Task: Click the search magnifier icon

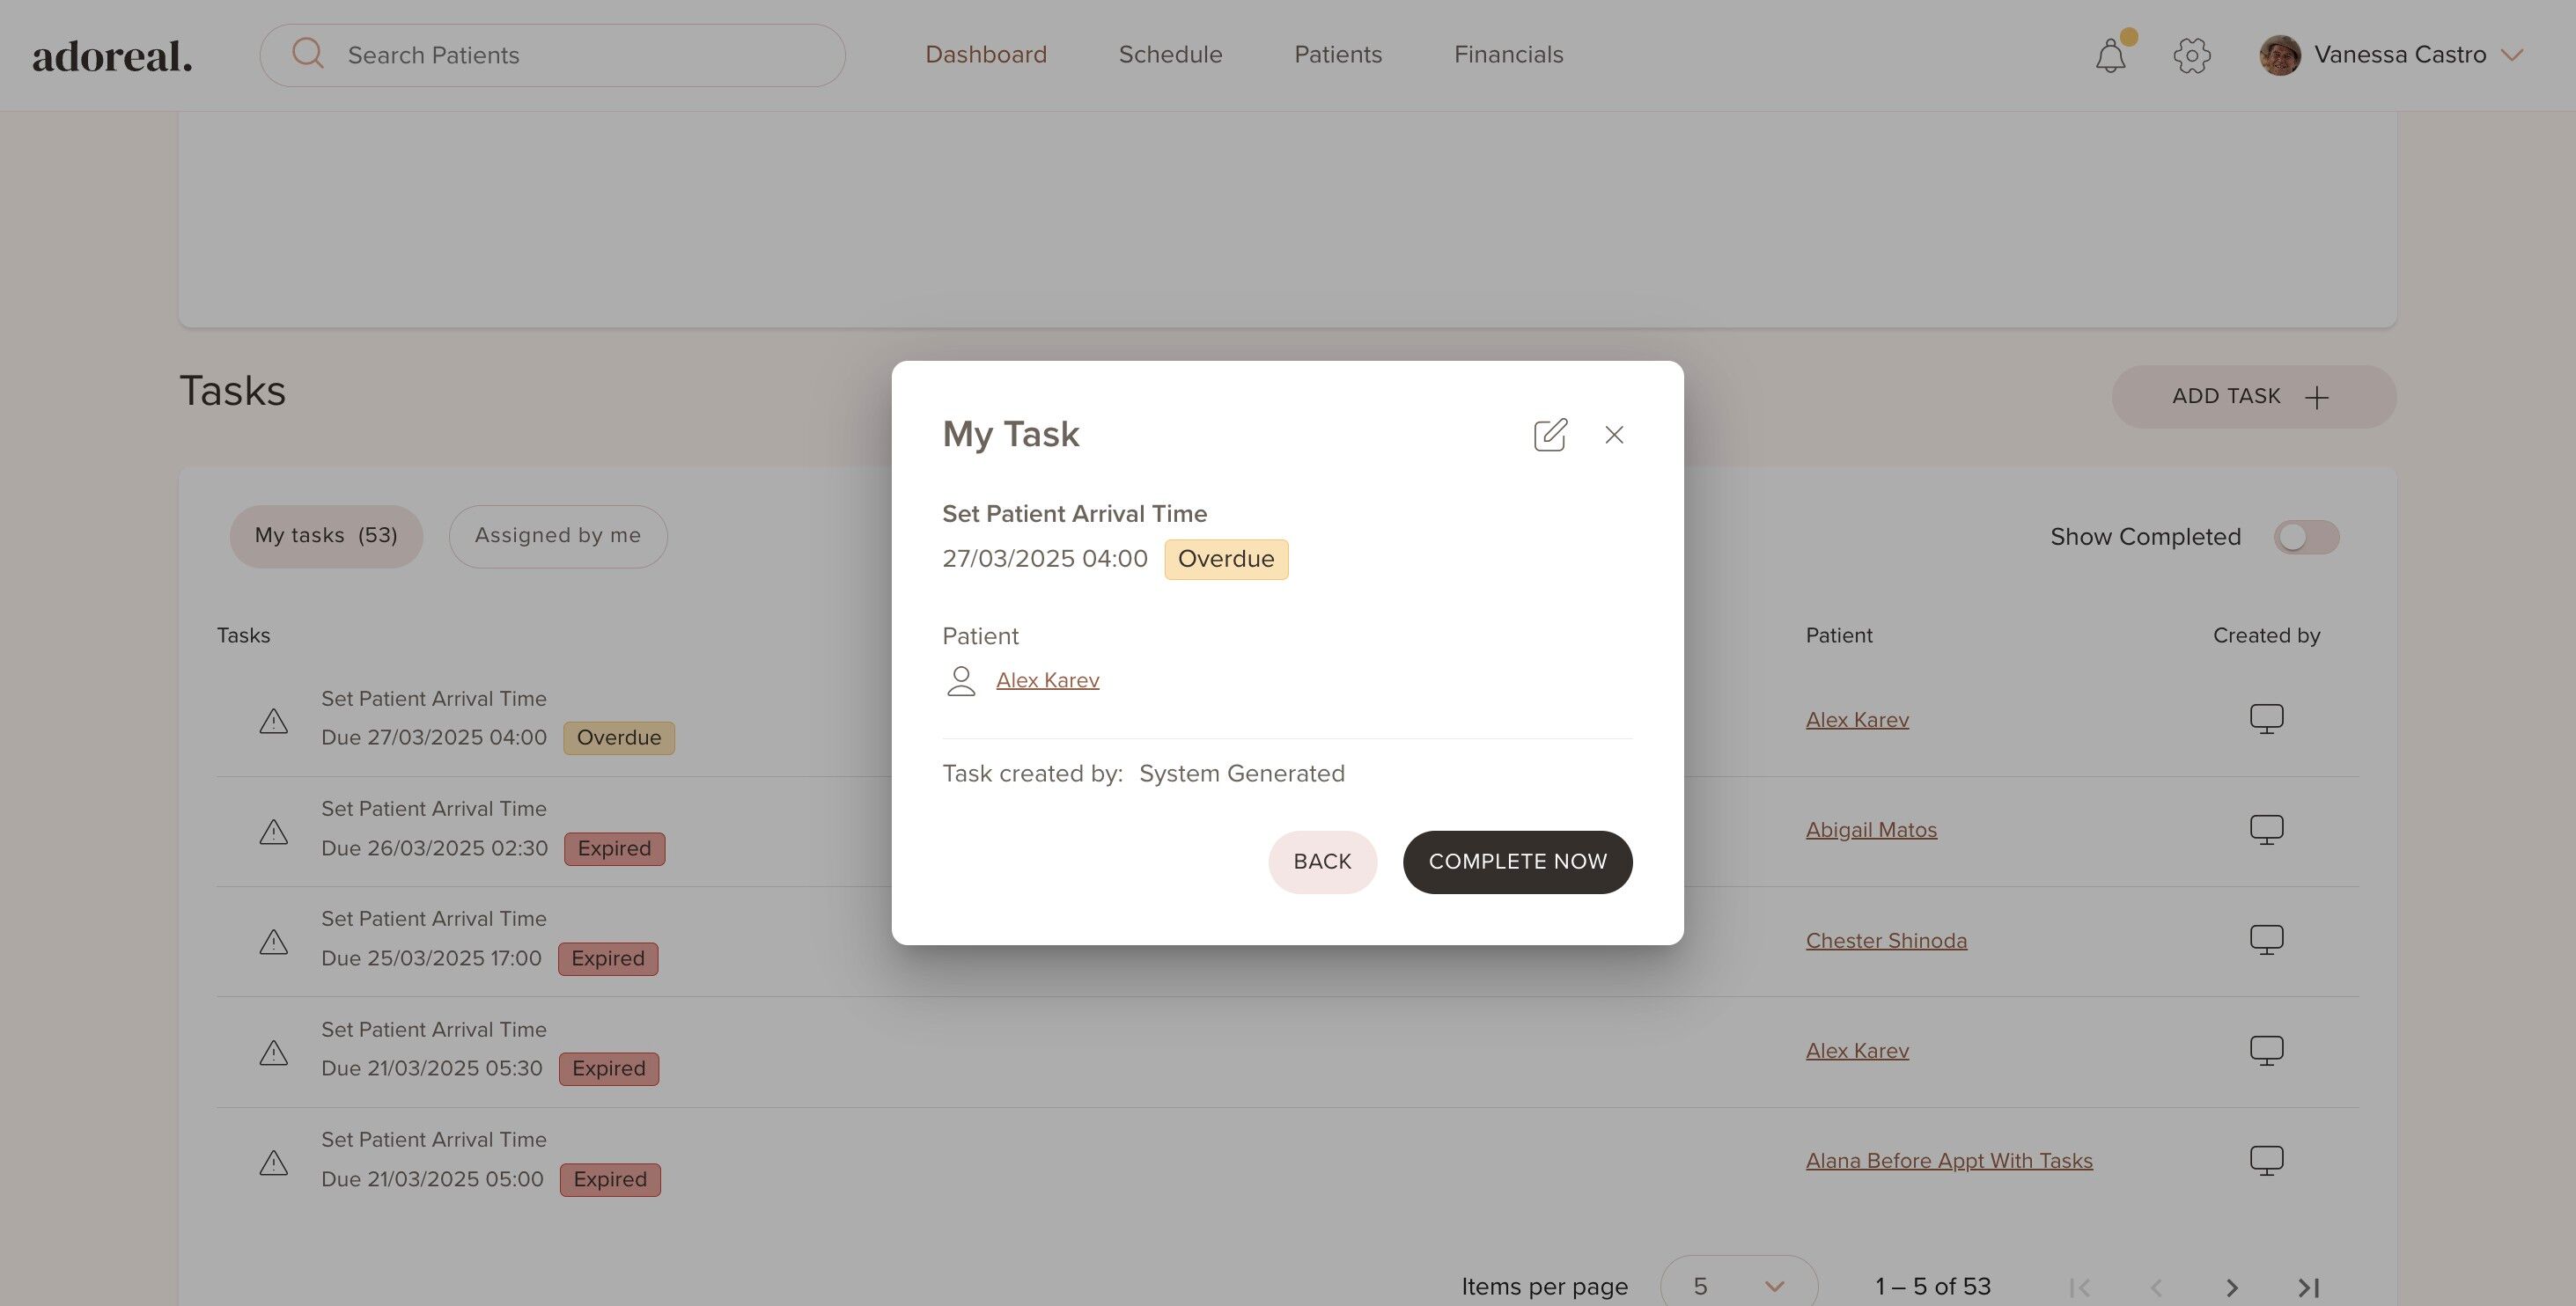Action: (x=307, y=54)
